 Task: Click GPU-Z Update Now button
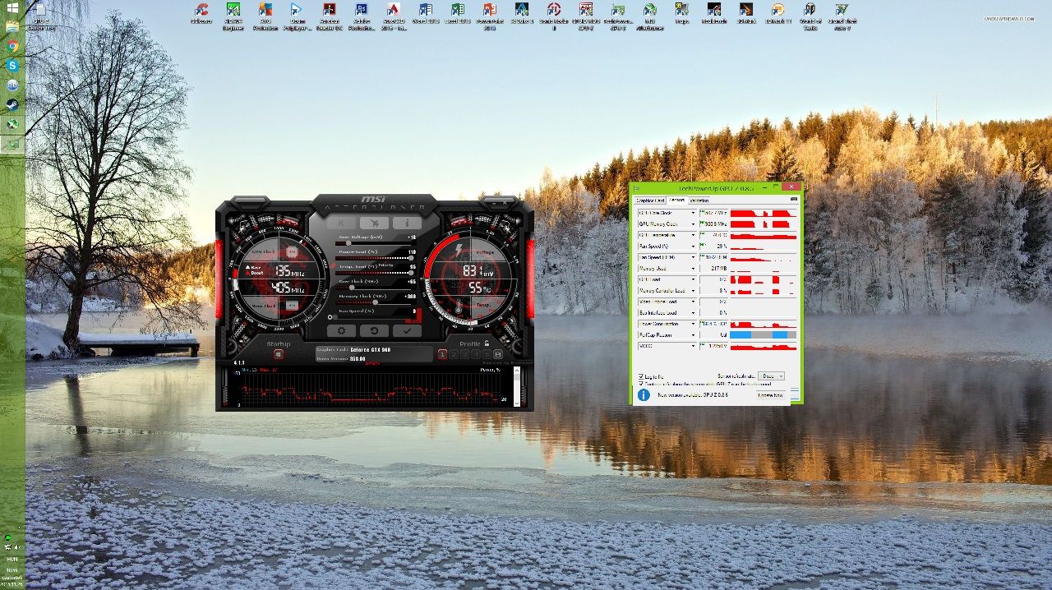770,395
